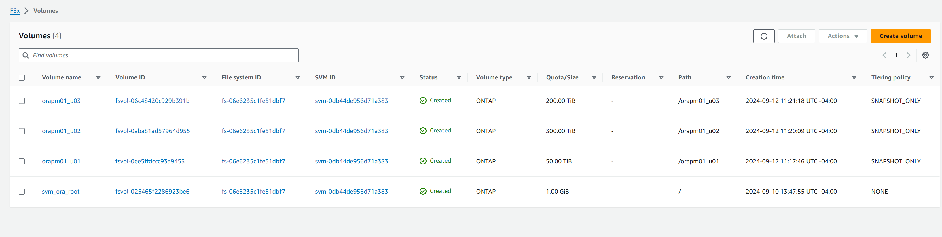Sort by Volume type column arrow
Screen dimensions: 942x237
point(529,77)
